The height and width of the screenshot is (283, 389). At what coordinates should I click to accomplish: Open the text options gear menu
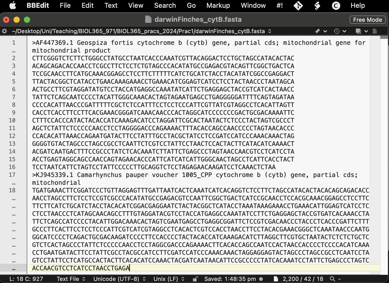point(4,31)
